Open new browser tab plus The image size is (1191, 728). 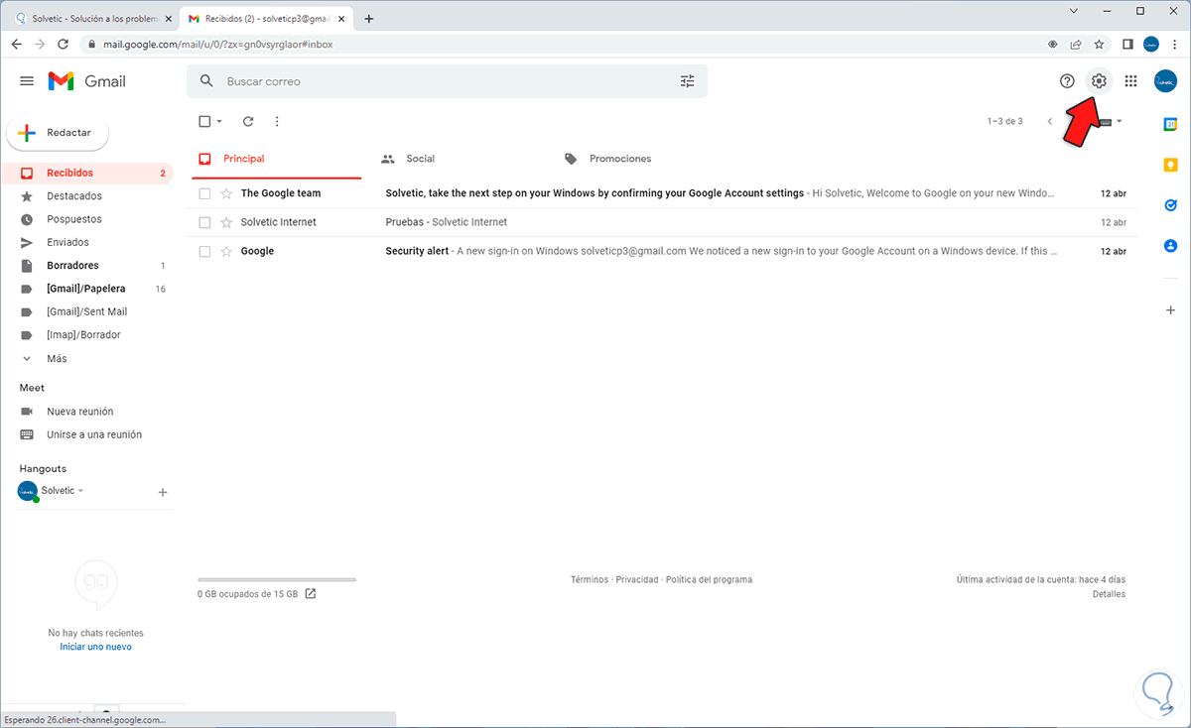369,19
